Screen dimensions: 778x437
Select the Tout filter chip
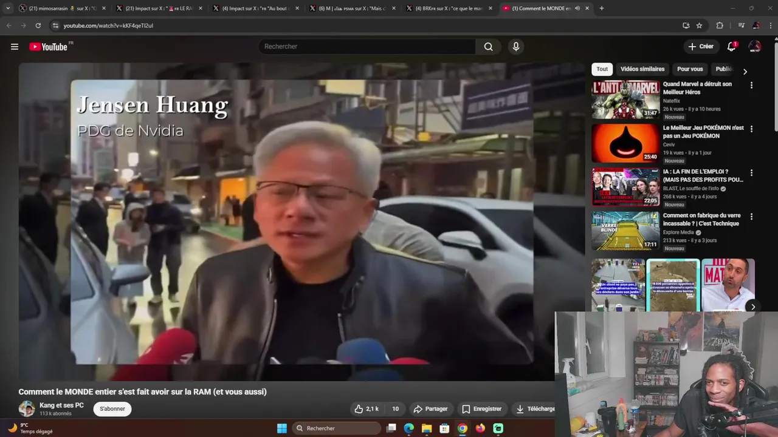(x=602, y=69)
